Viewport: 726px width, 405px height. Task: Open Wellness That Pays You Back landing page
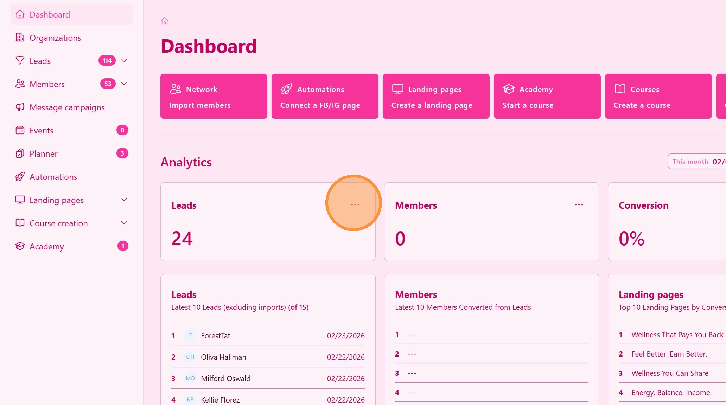pyautogui.click(x=677, y=335)
